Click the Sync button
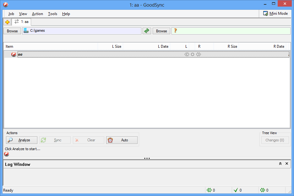The width and height of the screenshot is (294, 196). click(55, 140)
